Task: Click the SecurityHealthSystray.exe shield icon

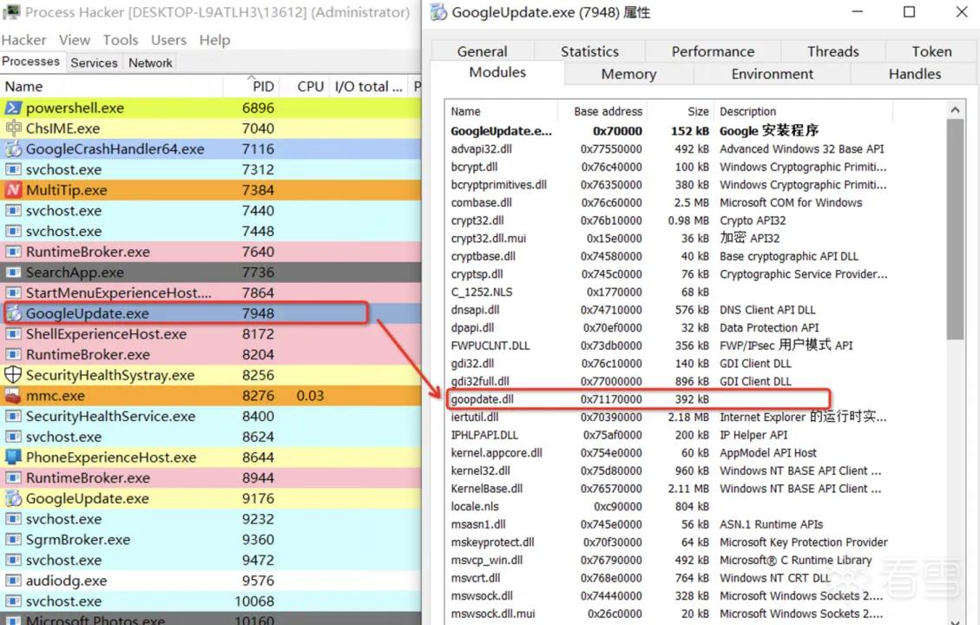Action: pyautogui.click(x=13, y=375)
